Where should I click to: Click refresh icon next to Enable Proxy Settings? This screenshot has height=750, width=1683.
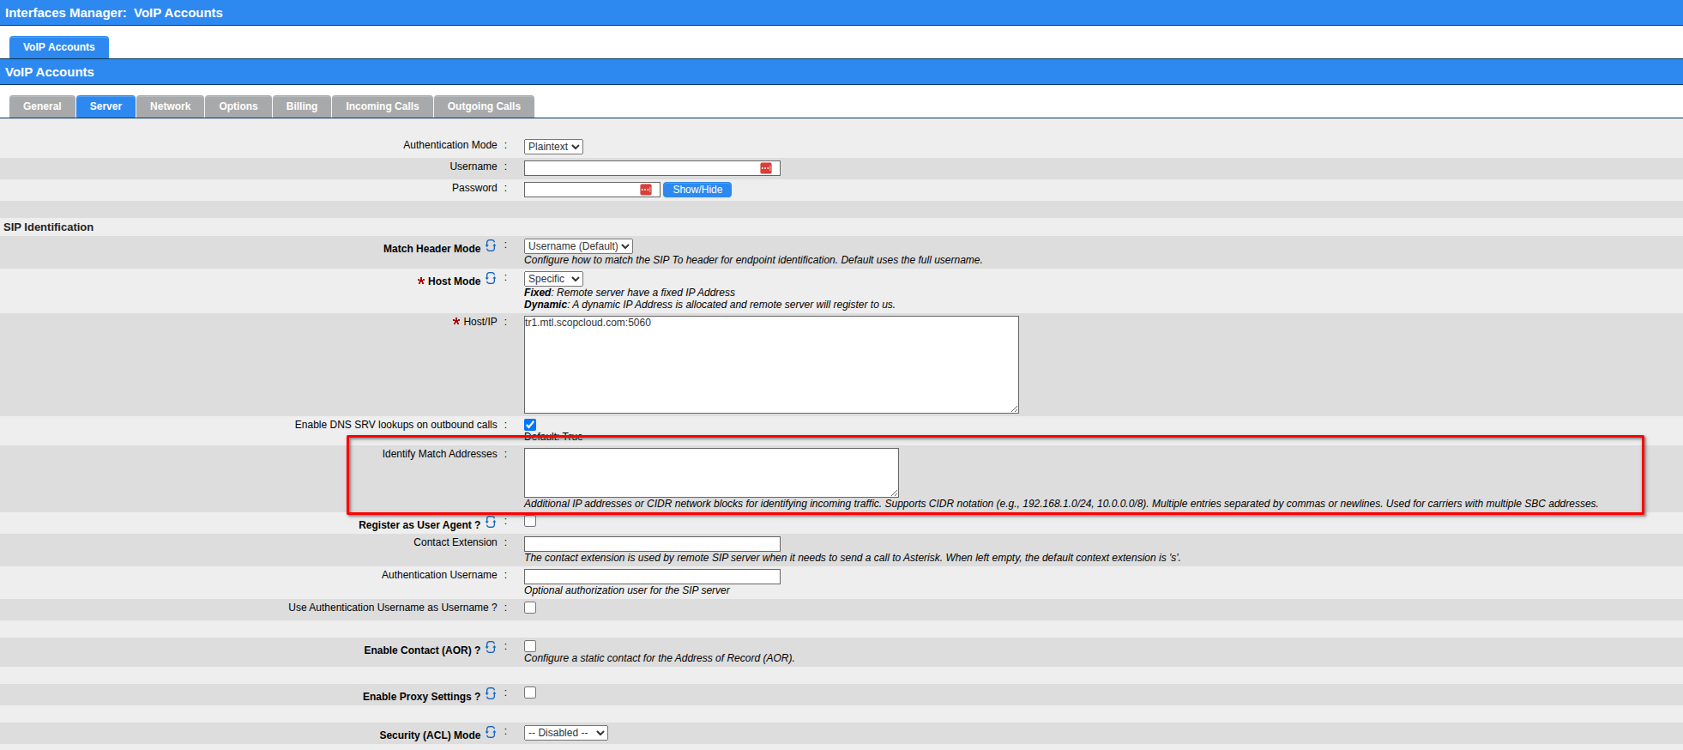pos(491,694)
